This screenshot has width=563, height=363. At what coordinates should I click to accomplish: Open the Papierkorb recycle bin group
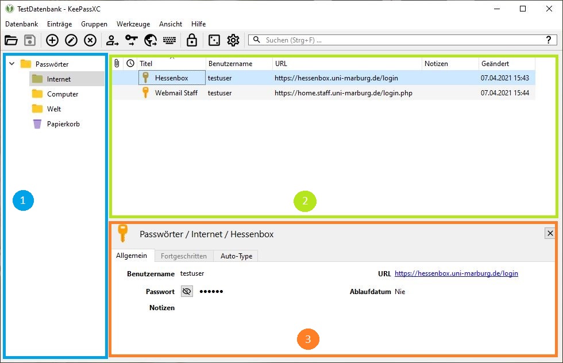point(63,124)
